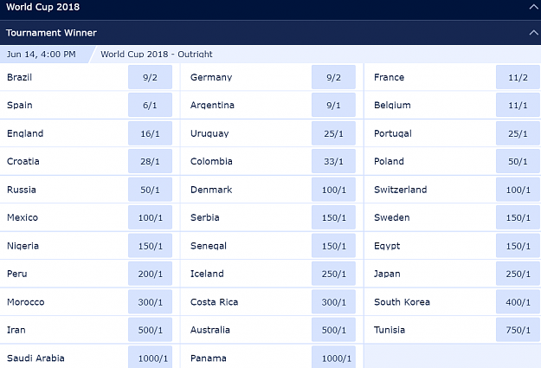Select Poland odds 50/1
The image size is (541, 368).
518,161
